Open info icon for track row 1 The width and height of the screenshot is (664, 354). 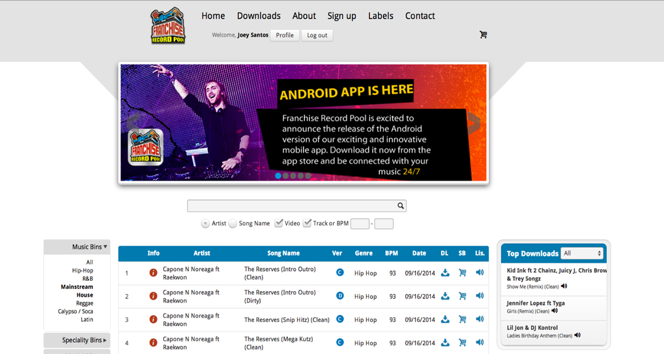(153, 273)
